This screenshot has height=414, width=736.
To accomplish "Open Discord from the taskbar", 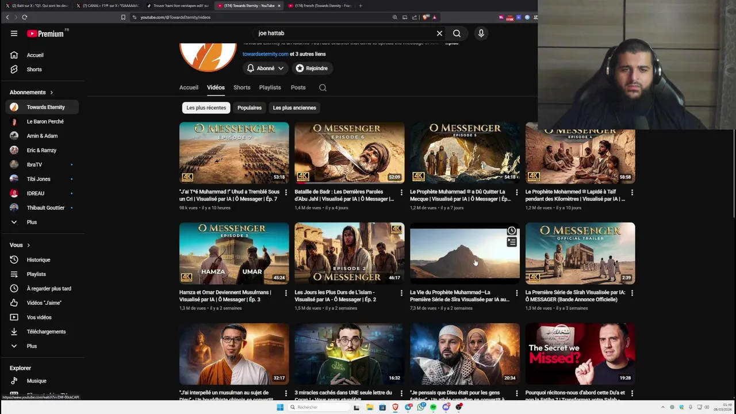I will (x=446, y=407).
